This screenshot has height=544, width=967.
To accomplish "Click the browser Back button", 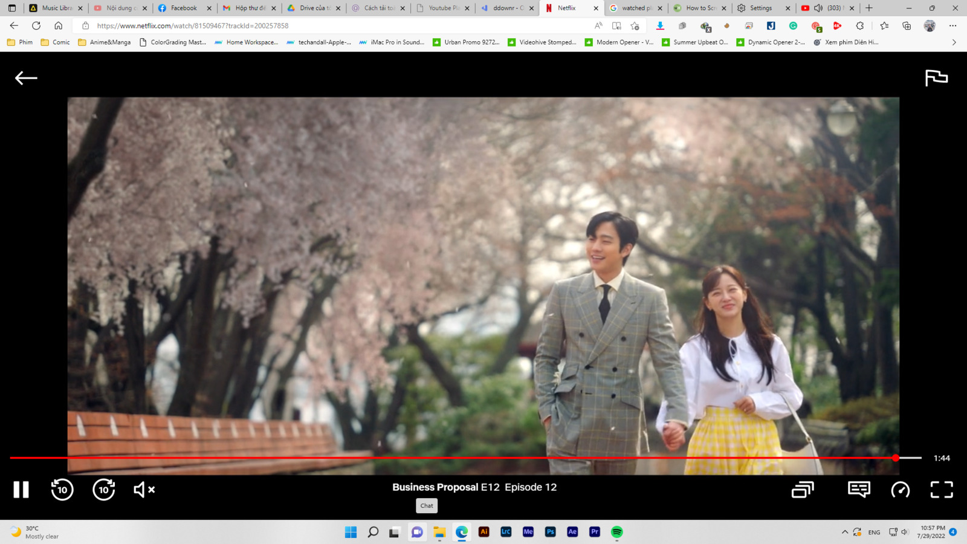I will point(14,26).
